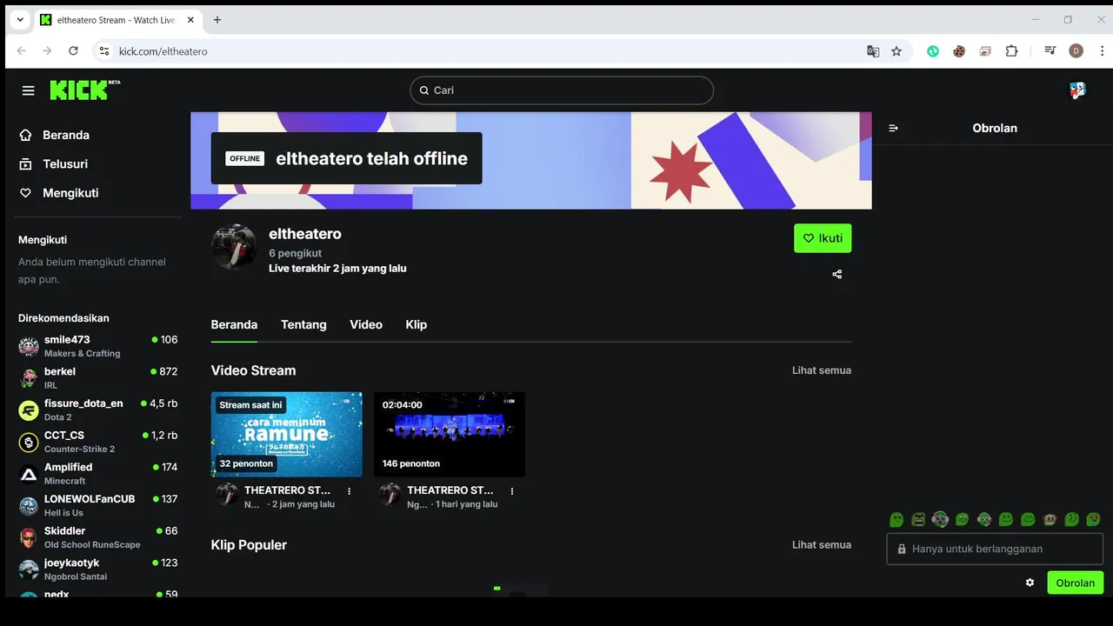Click the eltheatero Stream browser tab

(x=116, y=20)
